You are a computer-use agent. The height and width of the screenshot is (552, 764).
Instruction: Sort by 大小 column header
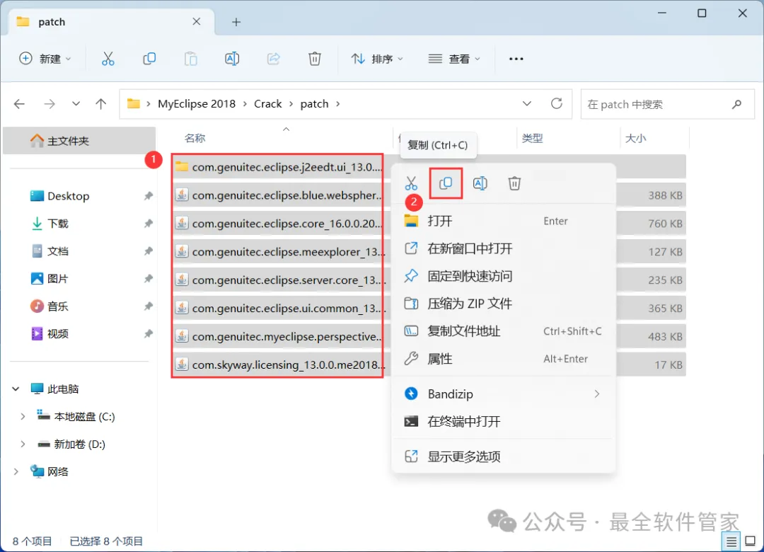pyautogui.click(x=636, y=139)
